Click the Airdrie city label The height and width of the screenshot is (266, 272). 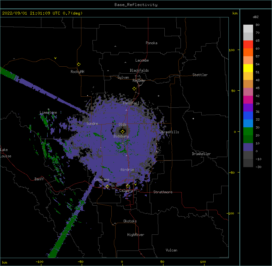pos(127,170)
